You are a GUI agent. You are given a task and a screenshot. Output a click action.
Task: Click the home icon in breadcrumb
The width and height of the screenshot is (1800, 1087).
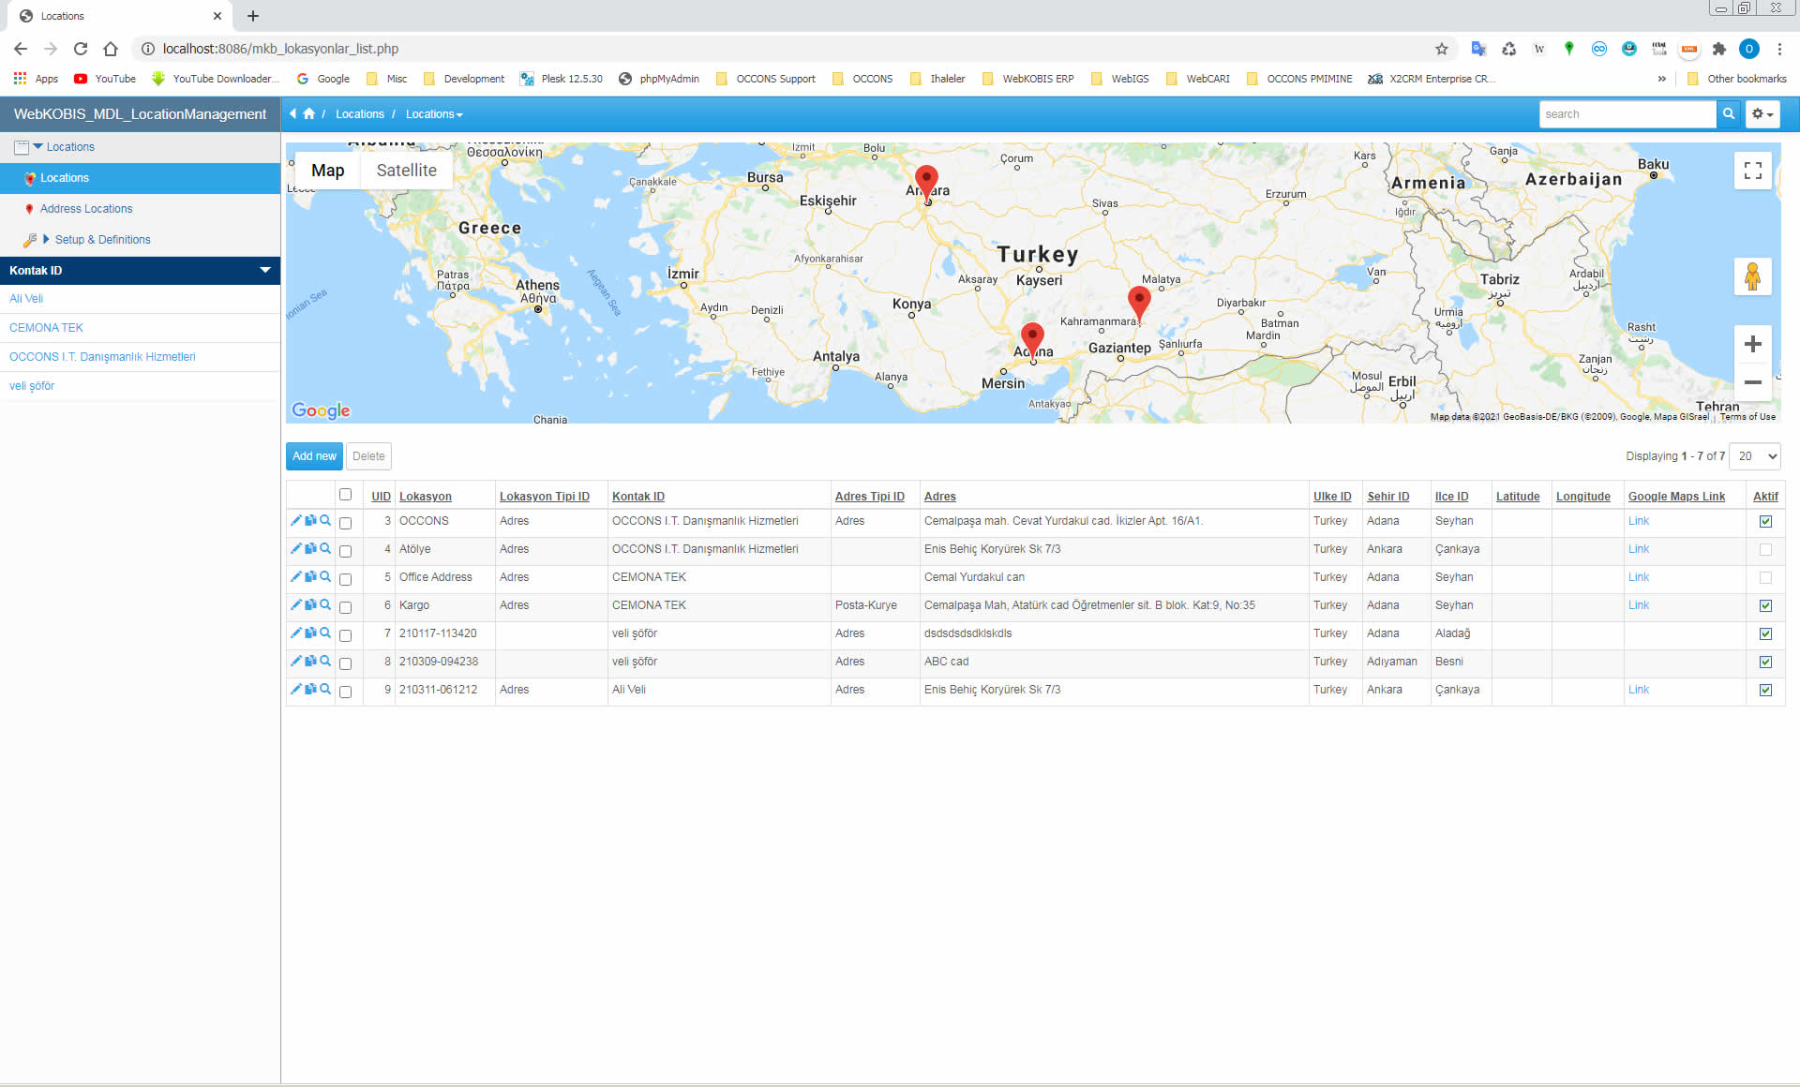click(x=308, y=113)
